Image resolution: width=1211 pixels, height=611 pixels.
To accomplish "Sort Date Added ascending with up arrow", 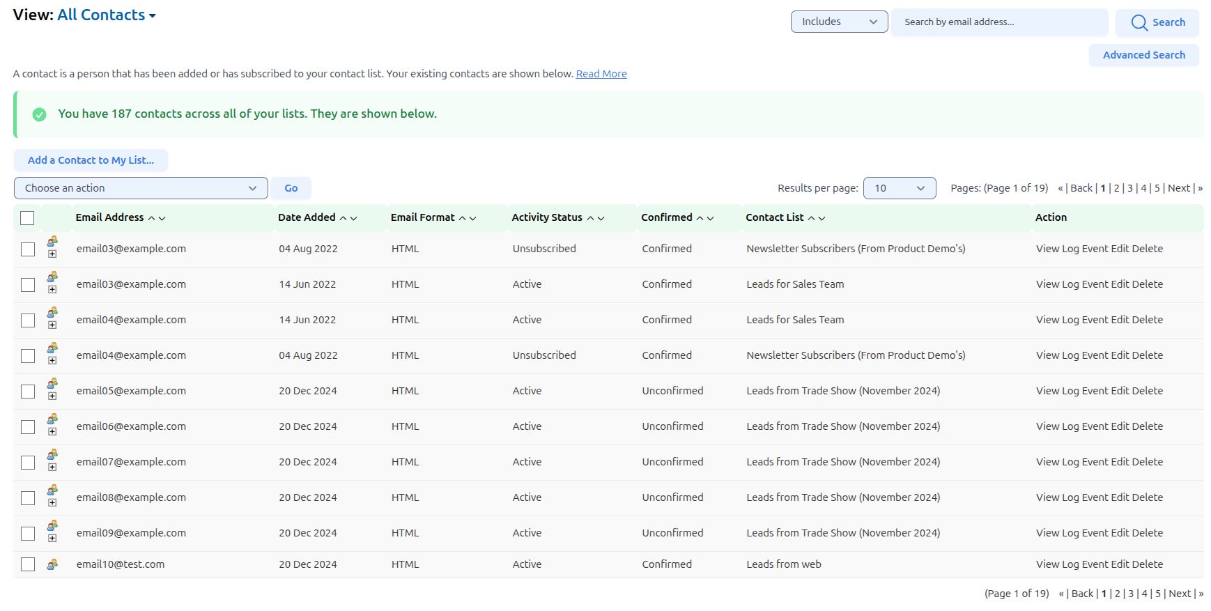I will (343, 218).
